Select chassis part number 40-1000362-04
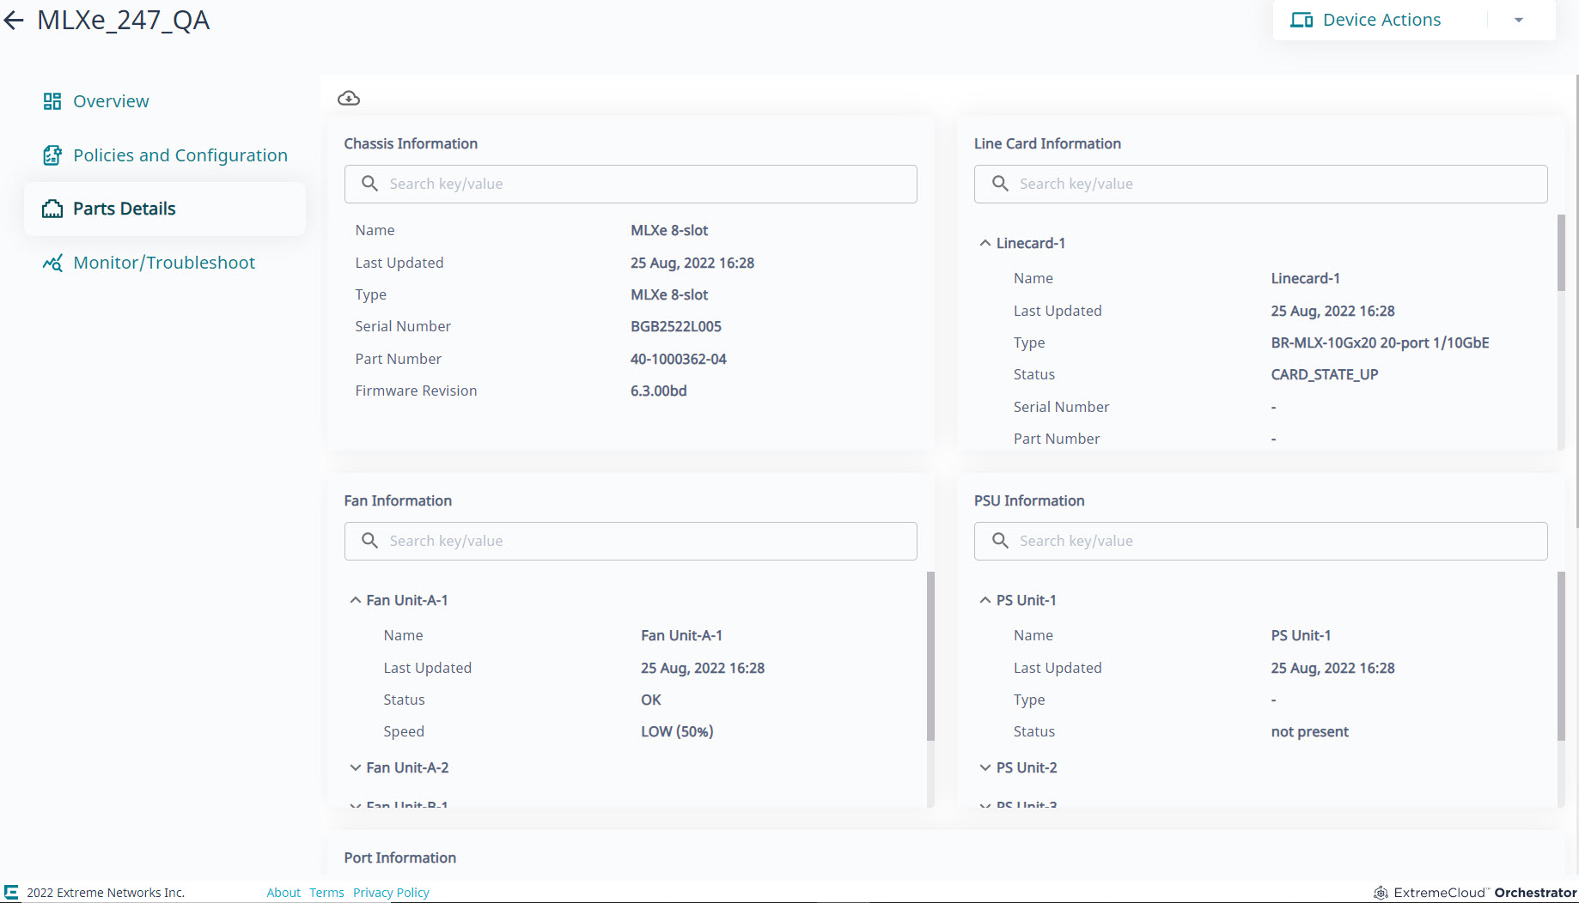The image size is (1579, 903). [x=679, y=359]
